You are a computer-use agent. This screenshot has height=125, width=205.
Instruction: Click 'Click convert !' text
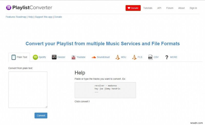coord(82,101)
